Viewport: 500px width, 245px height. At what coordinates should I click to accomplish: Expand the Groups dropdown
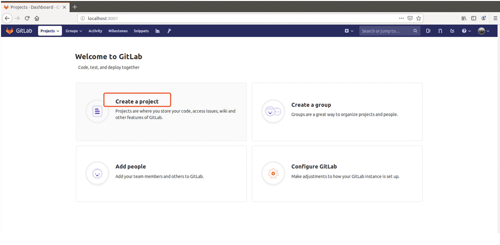[x=74, y=31]
